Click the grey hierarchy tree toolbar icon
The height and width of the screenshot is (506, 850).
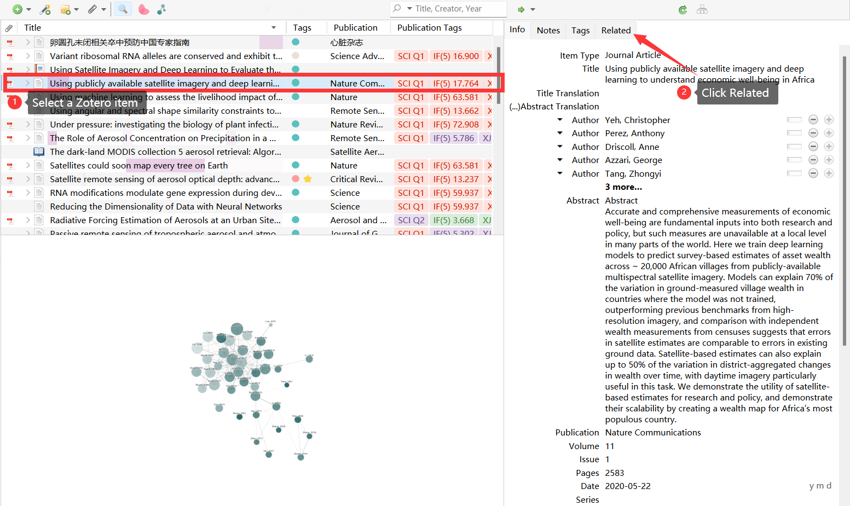coord(702,9)
